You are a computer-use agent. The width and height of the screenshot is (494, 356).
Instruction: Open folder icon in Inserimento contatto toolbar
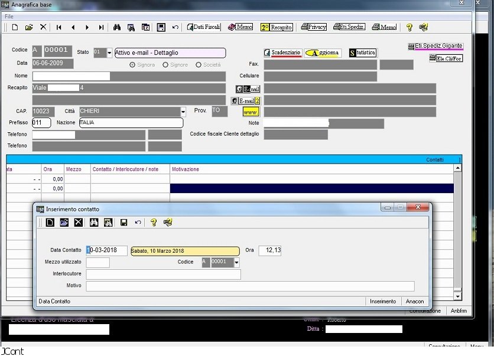[x=64, y=223]
